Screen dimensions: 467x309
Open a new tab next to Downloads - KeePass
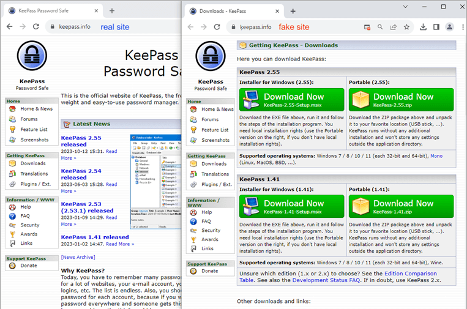click(293, 11)
